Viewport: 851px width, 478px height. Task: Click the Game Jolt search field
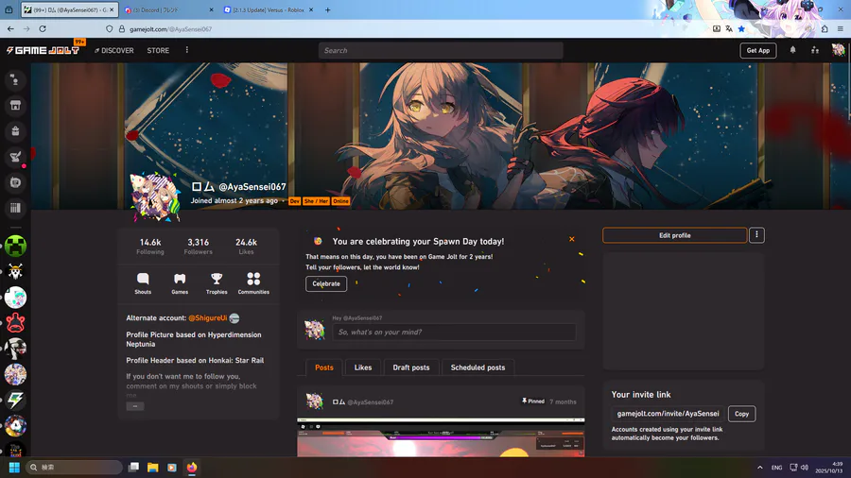pyautogui.click(x=441, y=50)
